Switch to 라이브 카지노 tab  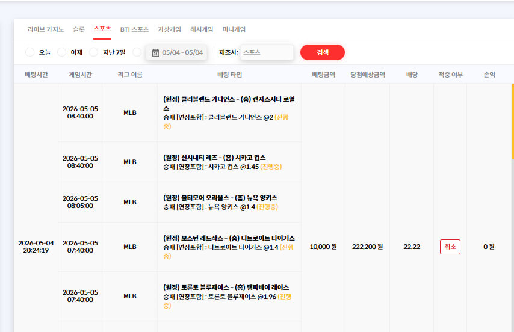coord(46,29)
